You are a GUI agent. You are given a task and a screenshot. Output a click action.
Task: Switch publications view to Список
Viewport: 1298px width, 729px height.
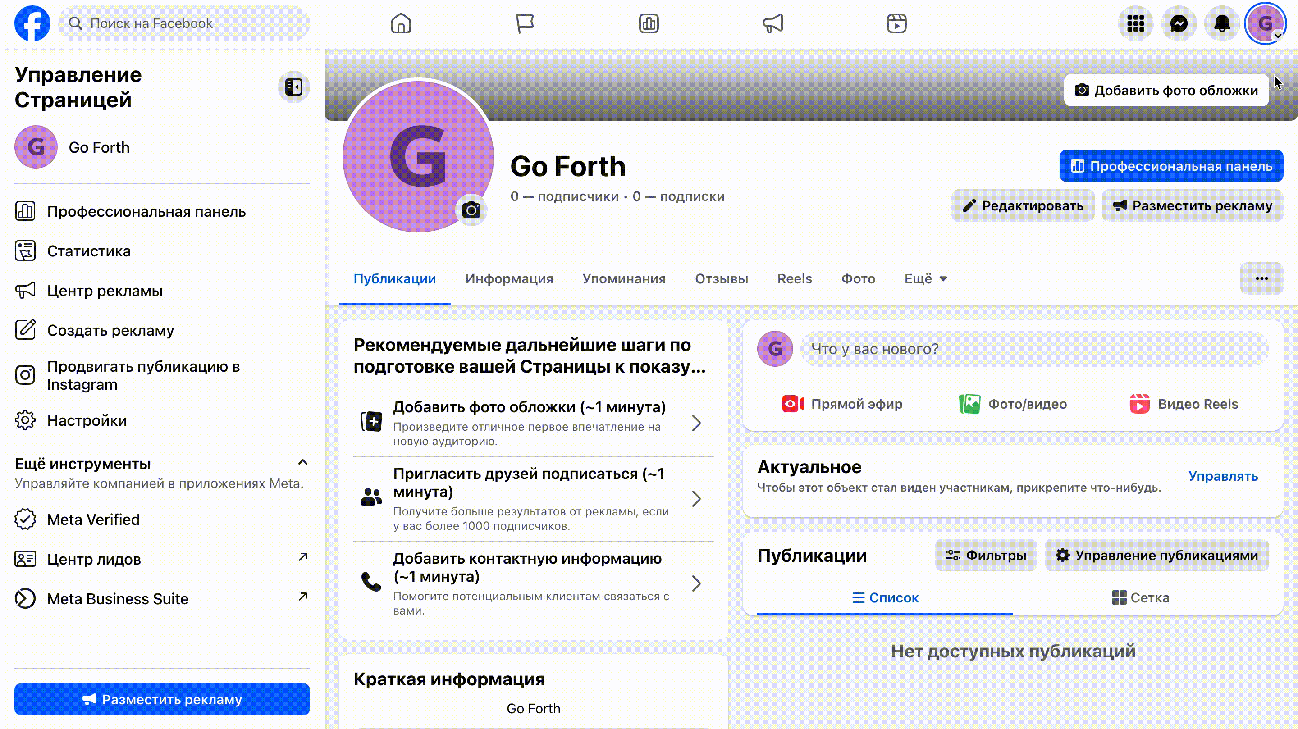coord(885,597)
